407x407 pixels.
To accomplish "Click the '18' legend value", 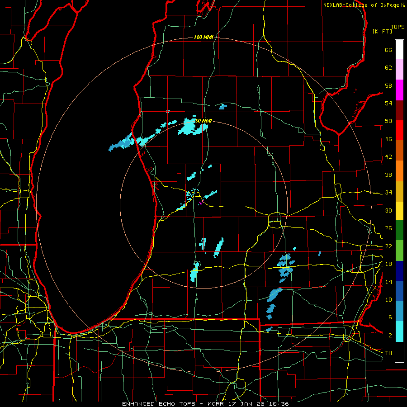I will click(388, 264).
